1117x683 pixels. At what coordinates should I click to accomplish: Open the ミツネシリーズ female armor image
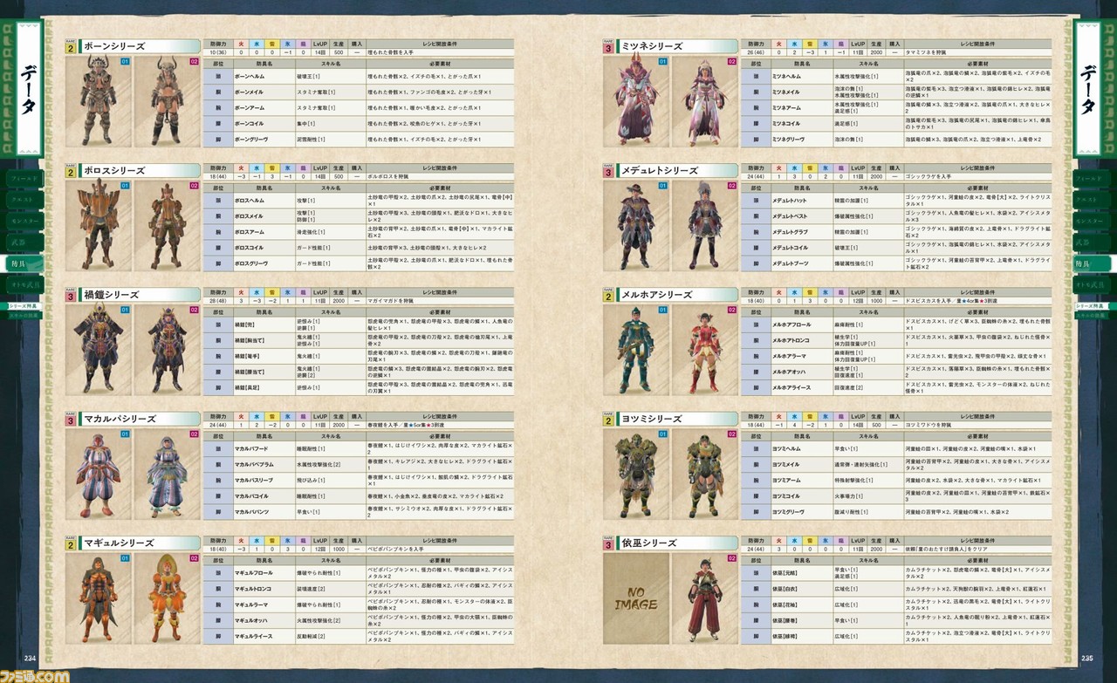[704, 104]
